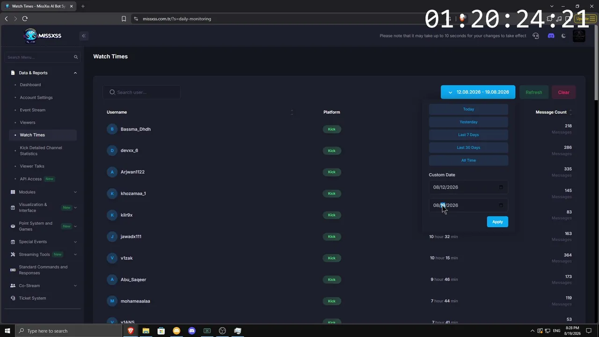Click the Co-Stream people icon
The image size is (599, 337).
(x=13, y=286)
